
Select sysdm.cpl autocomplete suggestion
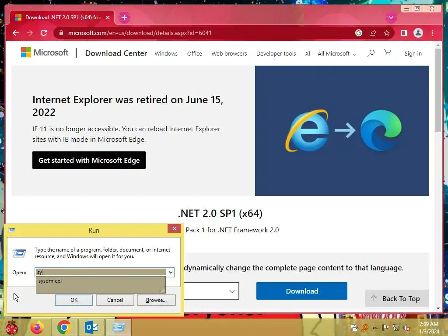[101, 281]
